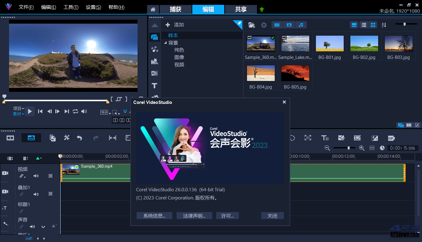422x242 pixels.
Task: Switch to Storyboard view icon
Action: tap(10, 138)
